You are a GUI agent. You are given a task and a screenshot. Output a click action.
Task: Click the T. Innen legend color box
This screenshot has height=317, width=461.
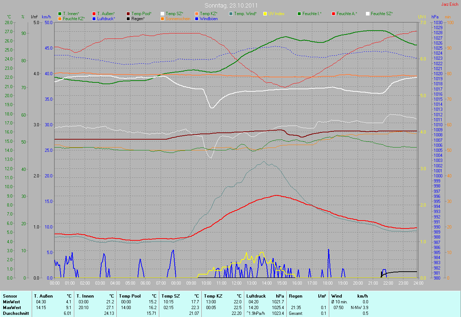[x=60, y=14]
